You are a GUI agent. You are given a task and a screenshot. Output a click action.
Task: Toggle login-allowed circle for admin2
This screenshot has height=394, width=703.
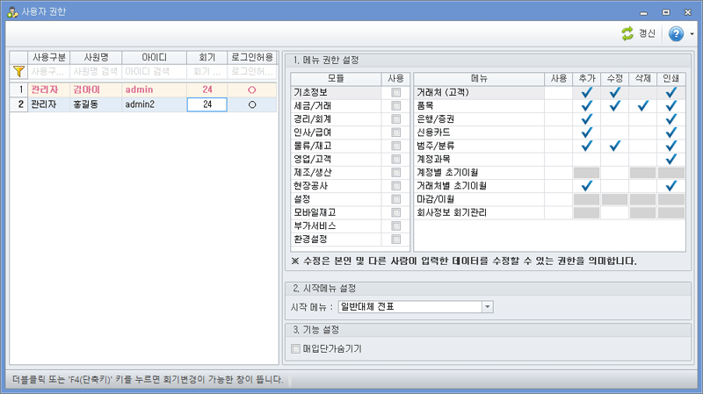point(252,104)
